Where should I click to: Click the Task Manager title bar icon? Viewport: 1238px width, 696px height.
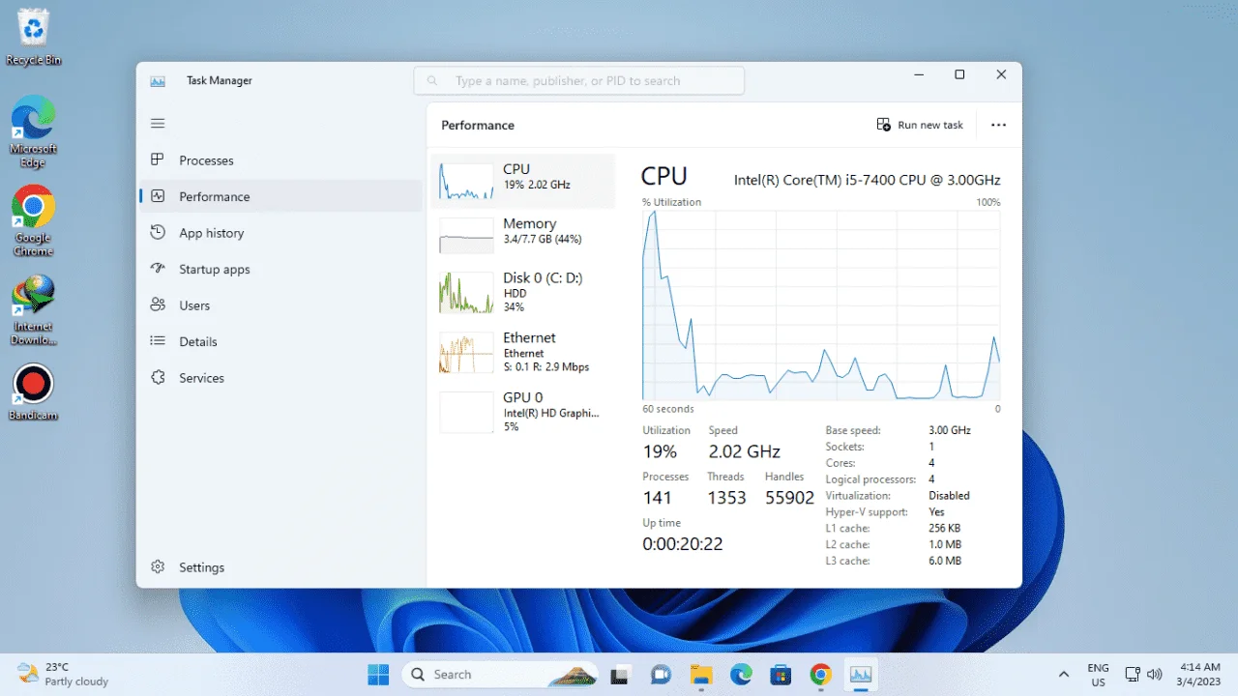[x=158, y=81]
